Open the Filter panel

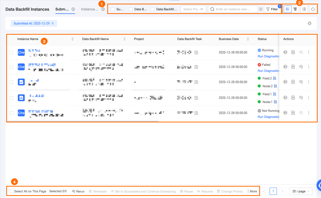pos(272,9)
